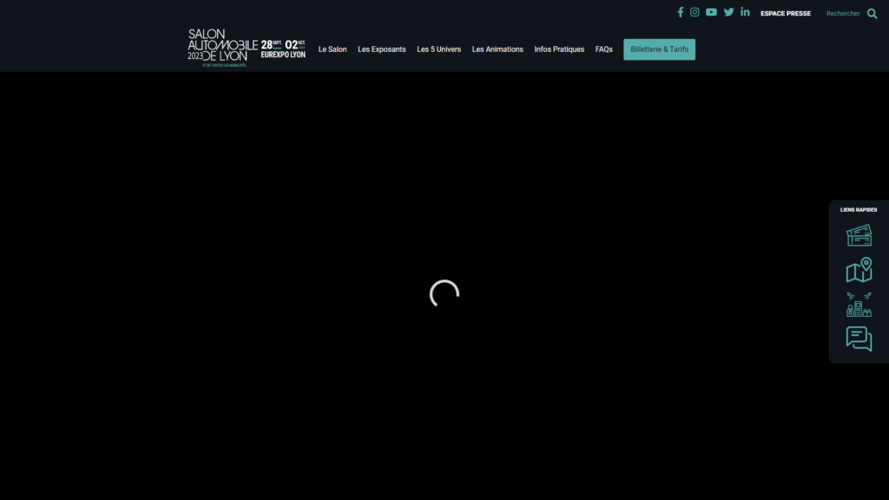Open the Le Salon menu
Screen dimensions: 889x500
333,49
